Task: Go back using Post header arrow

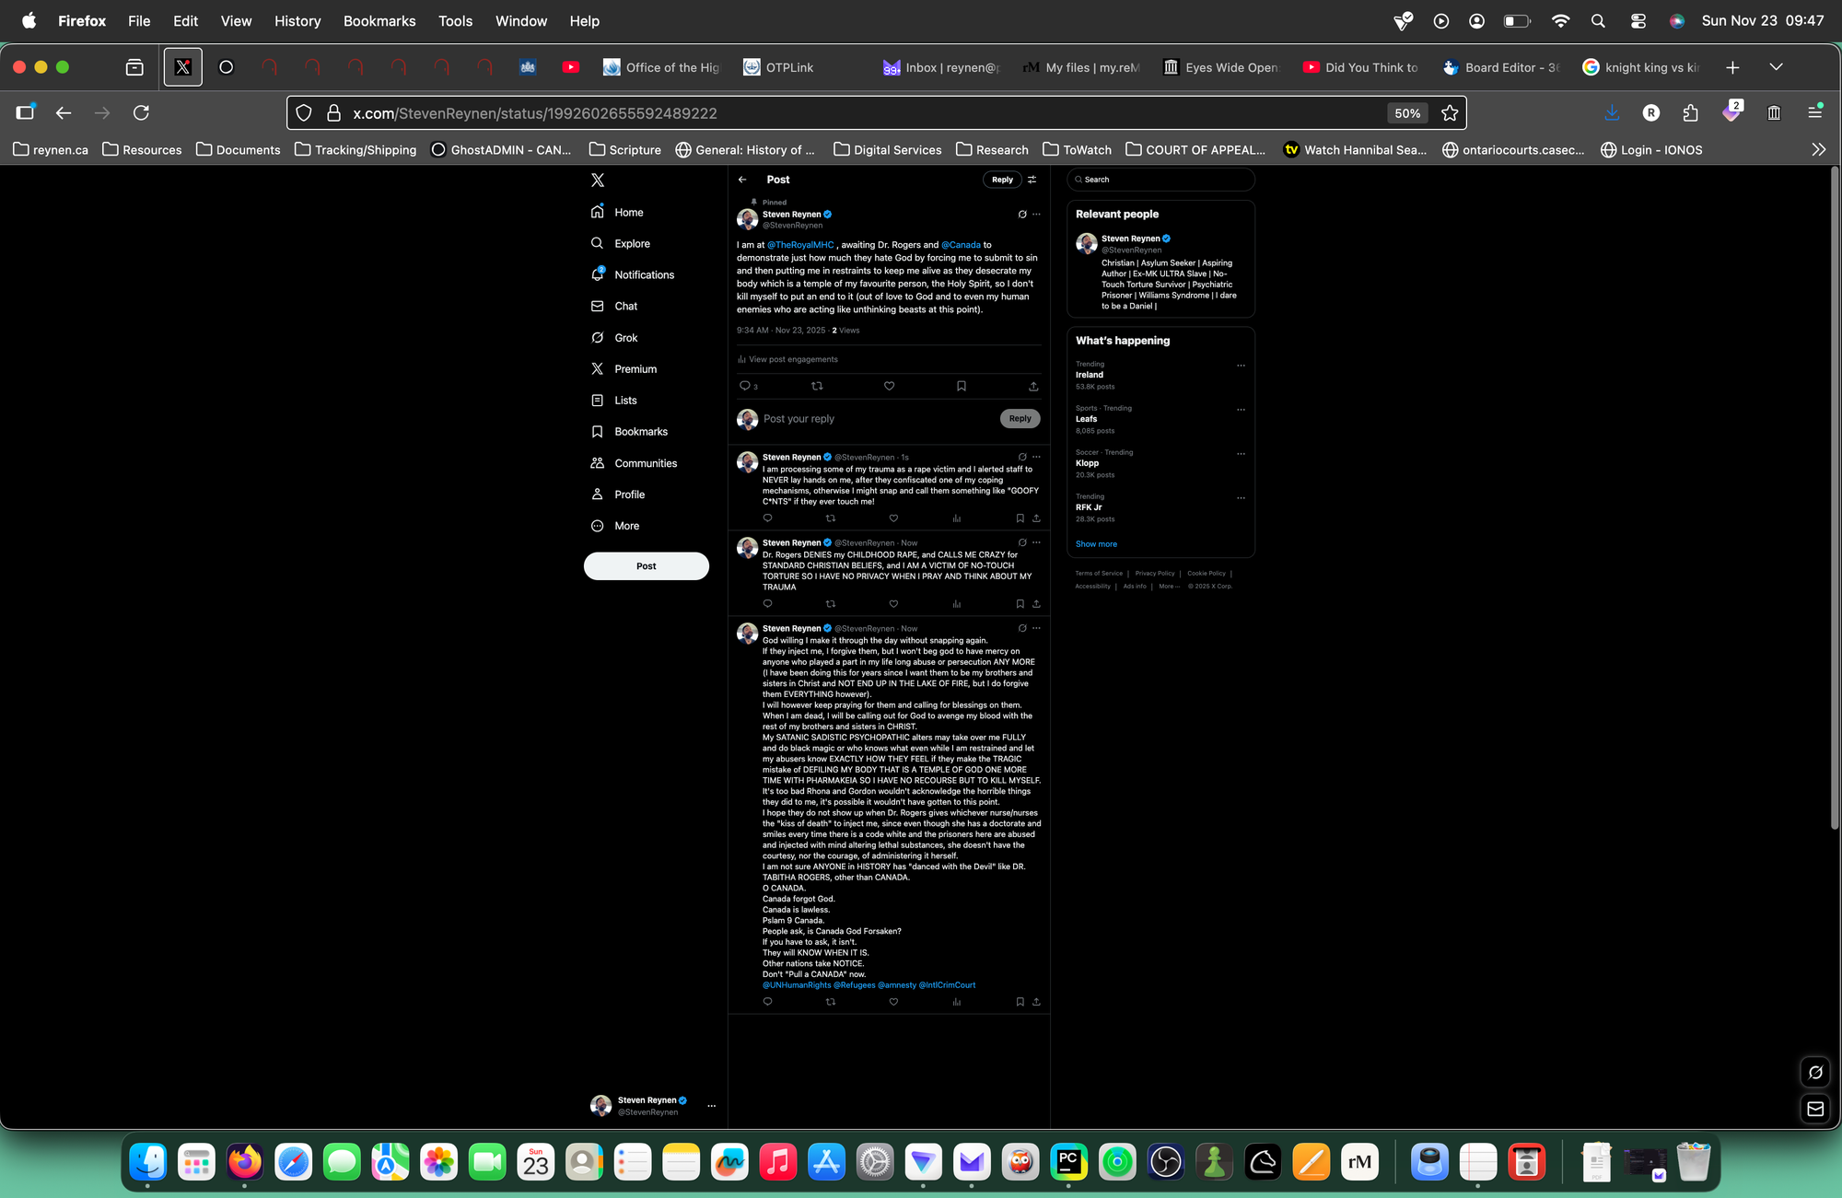Action: tap(742, 180)
